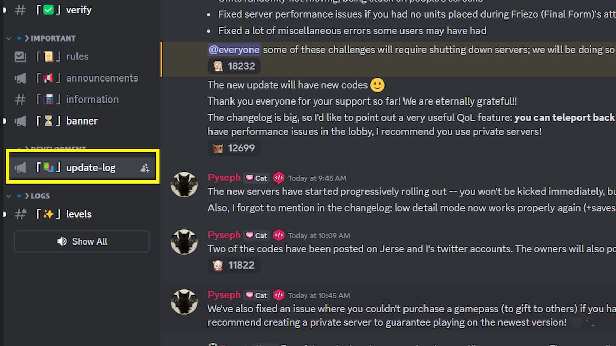Select the verify channel
This screenshot has width=616, height=346.
(78, 10)
